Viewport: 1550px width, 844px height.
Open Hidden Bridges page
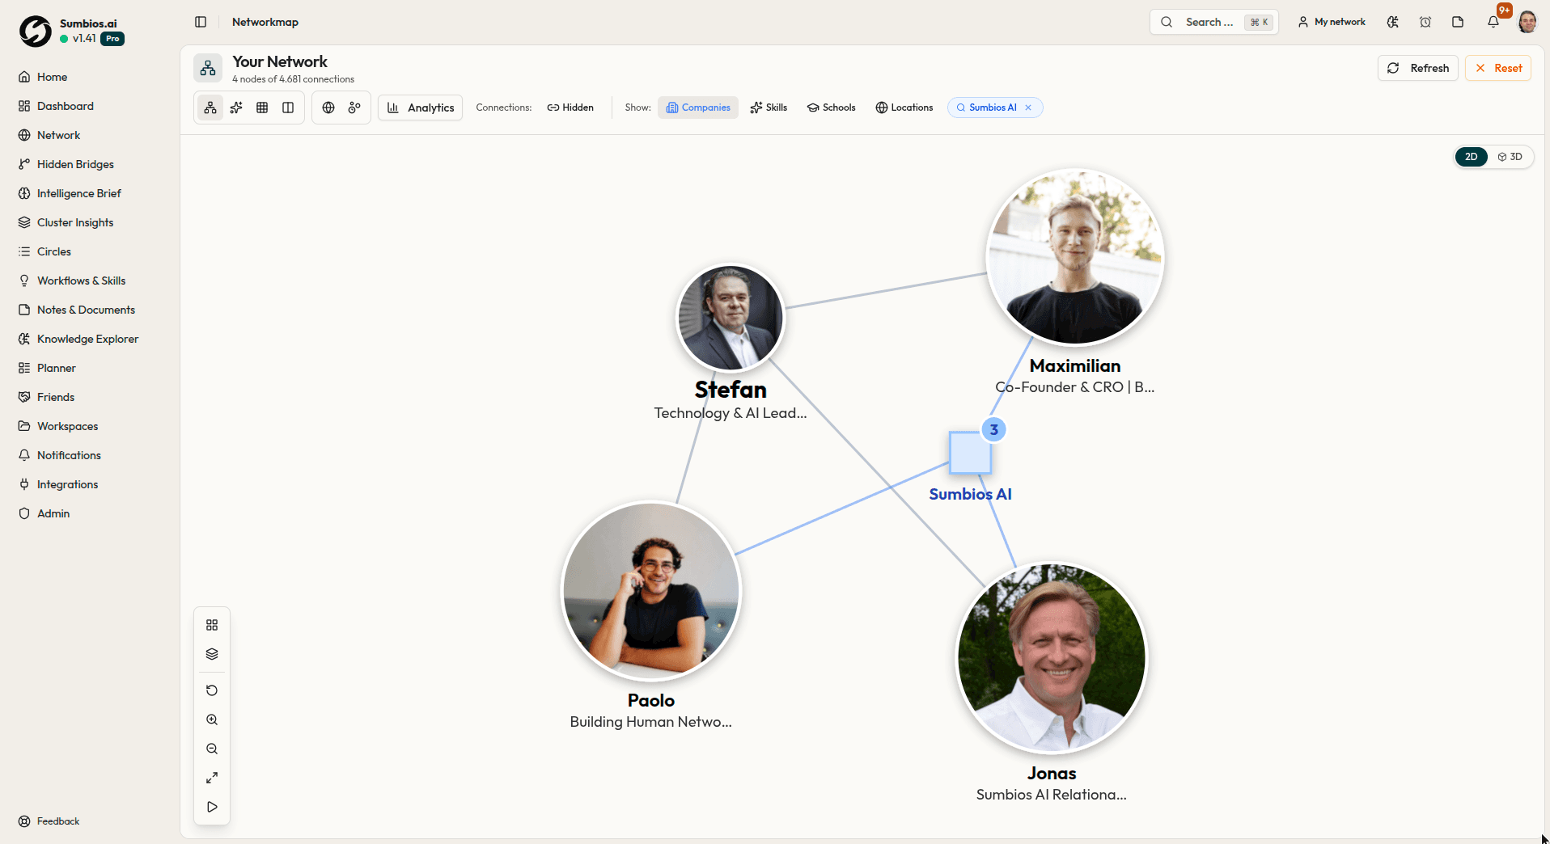click(x=75, y=164)
